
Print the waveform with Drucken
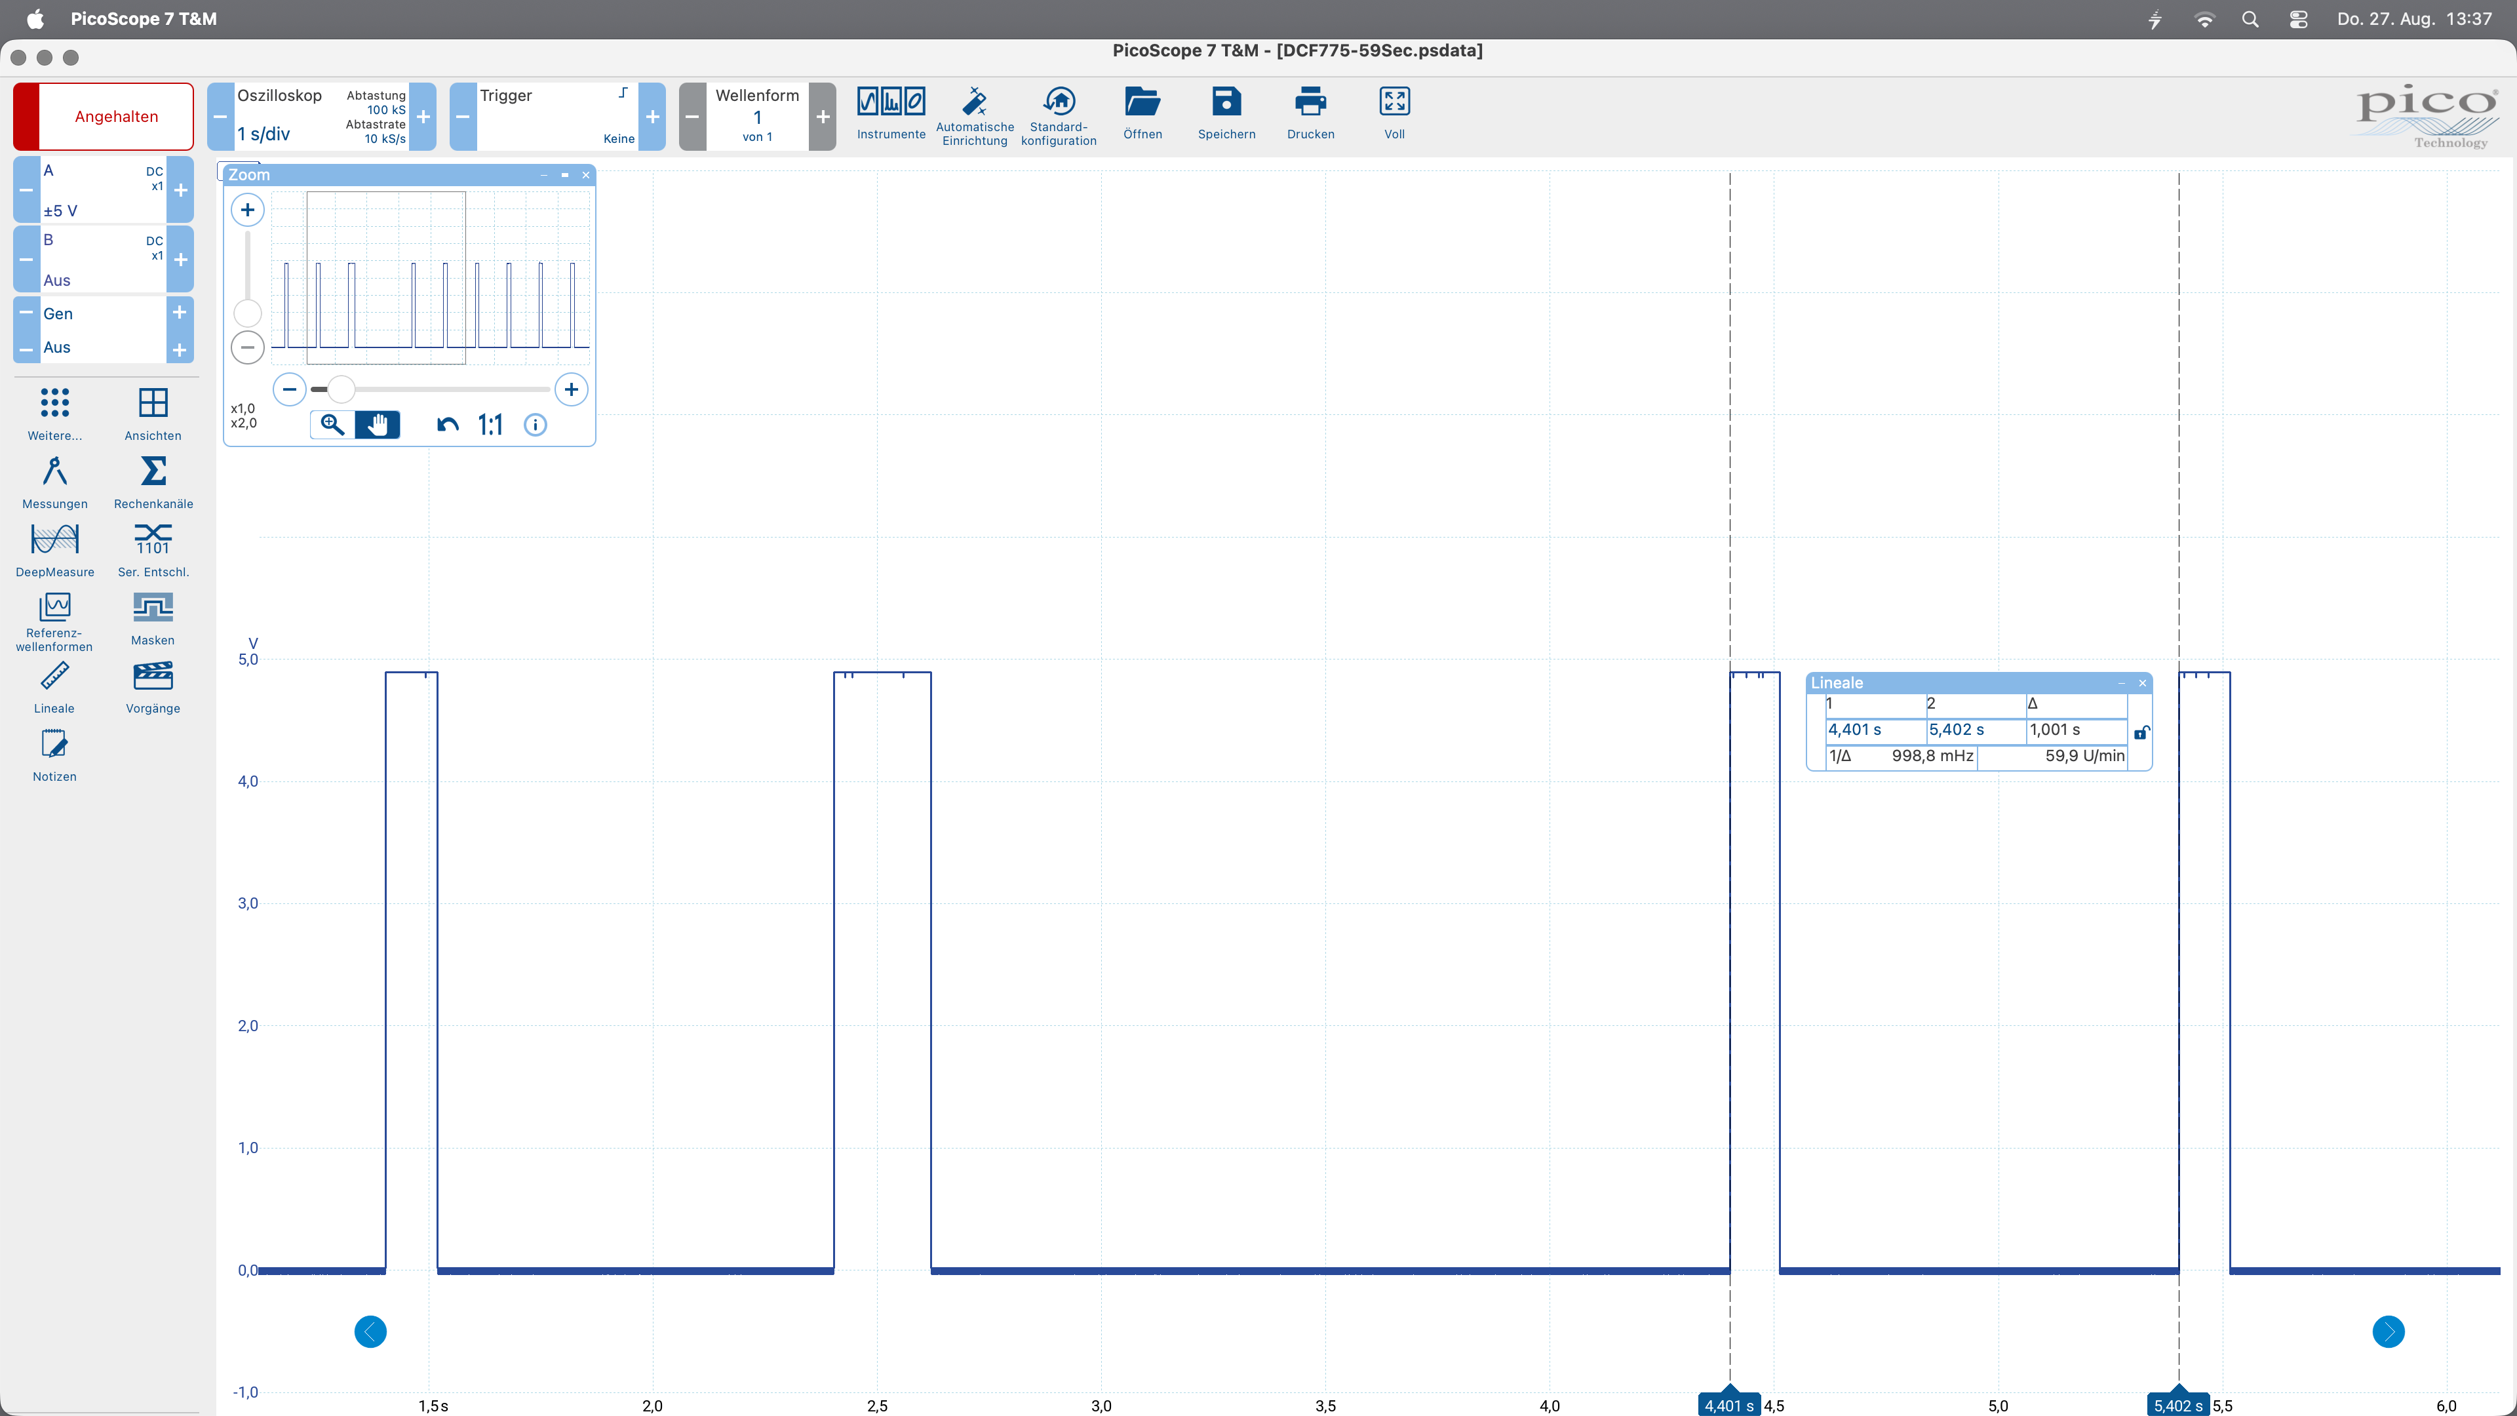1310,114
